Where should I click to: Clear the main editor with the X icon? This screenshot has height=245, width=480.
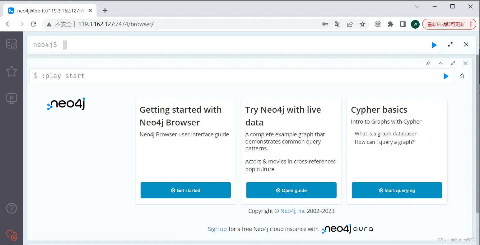466,45
